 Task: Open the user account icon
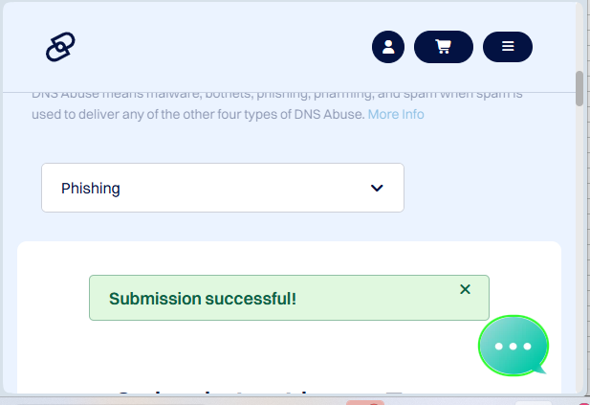388,47
